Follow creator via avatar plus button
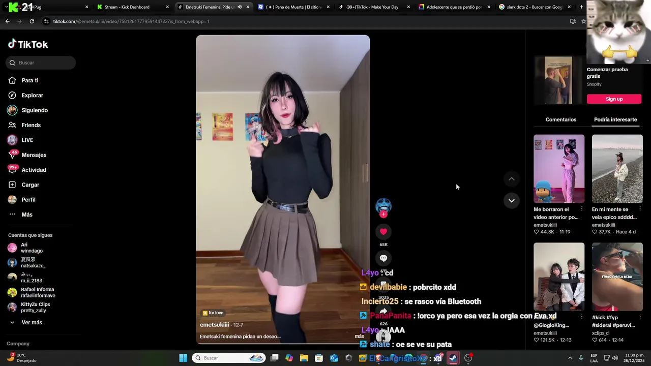The height and width of the screenshot is (366, 651). [x=383, y=214]
